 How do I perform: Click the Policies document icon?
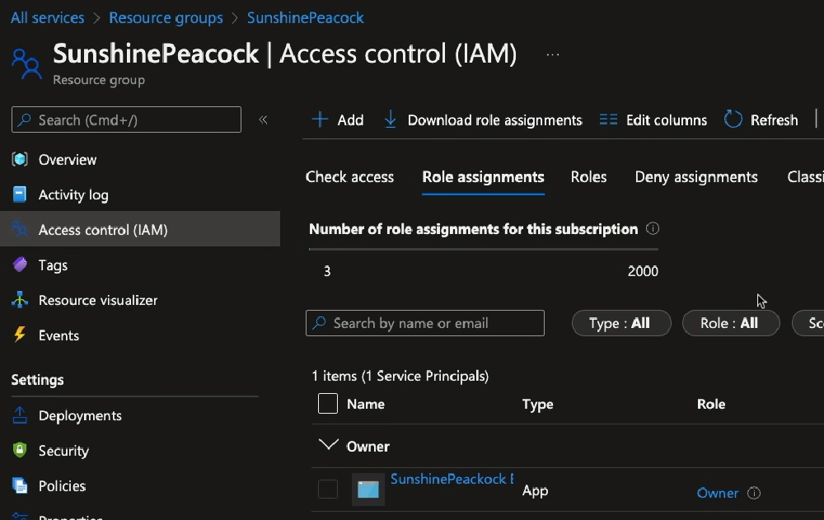tap(20, 485)
